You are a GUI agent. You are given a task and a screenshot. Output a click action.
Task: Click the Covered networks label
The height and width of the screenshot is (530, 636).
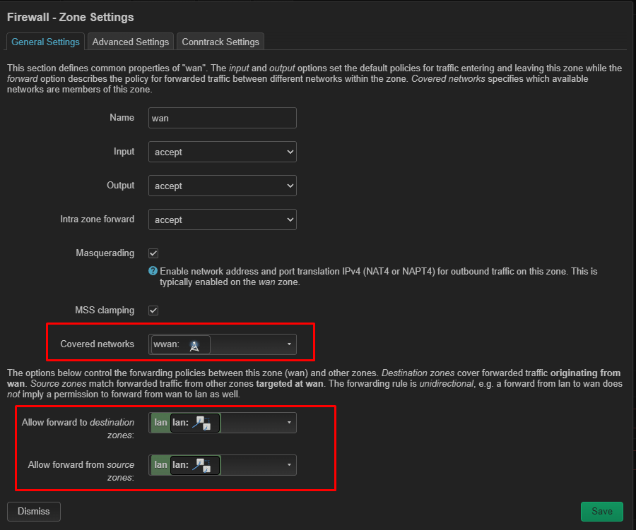tap(98, 344)
